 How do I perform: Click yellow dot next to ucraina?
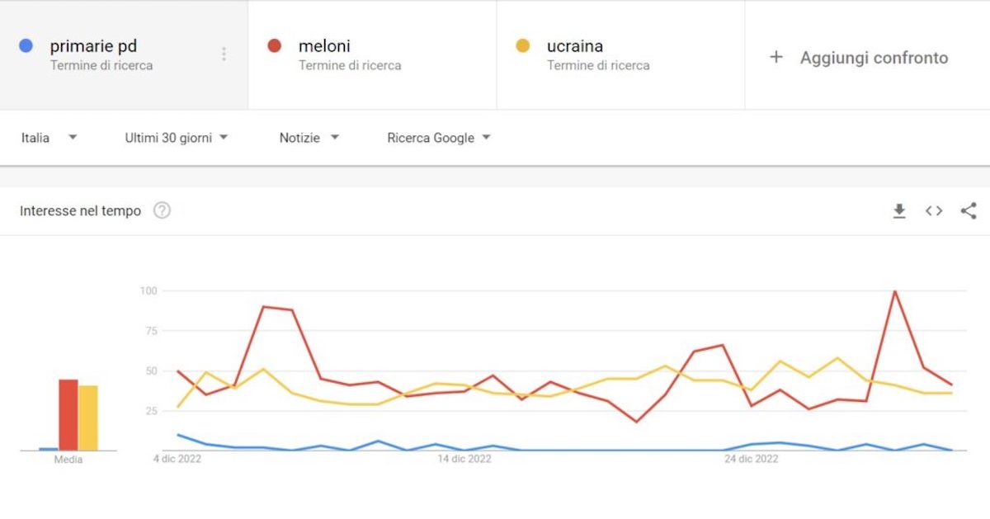(522, 46)
